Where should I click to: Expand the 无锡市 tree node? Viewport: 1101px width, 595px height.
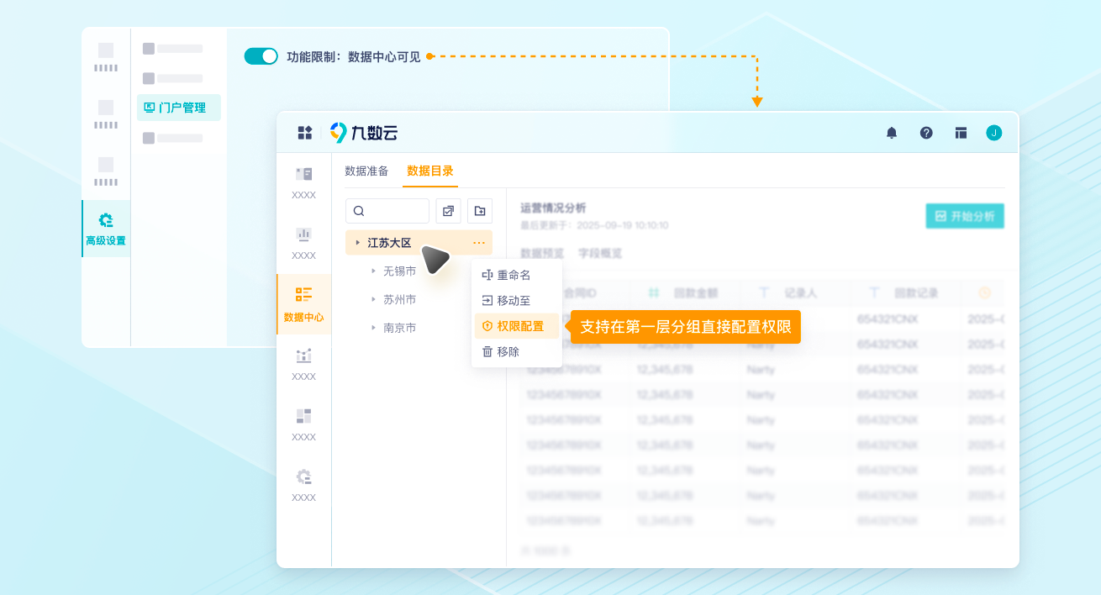(375, 271)
